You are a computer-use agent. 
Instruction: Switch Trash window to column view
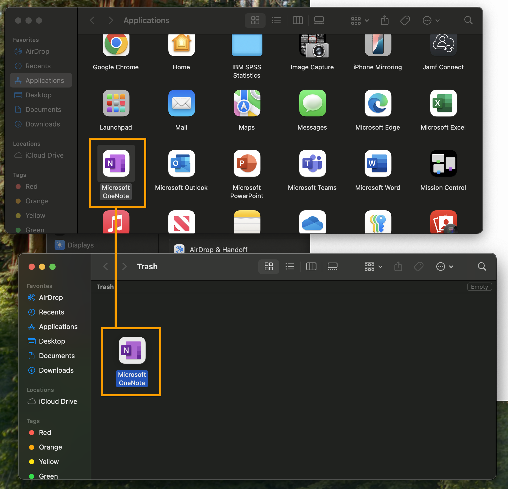(311, 266)
